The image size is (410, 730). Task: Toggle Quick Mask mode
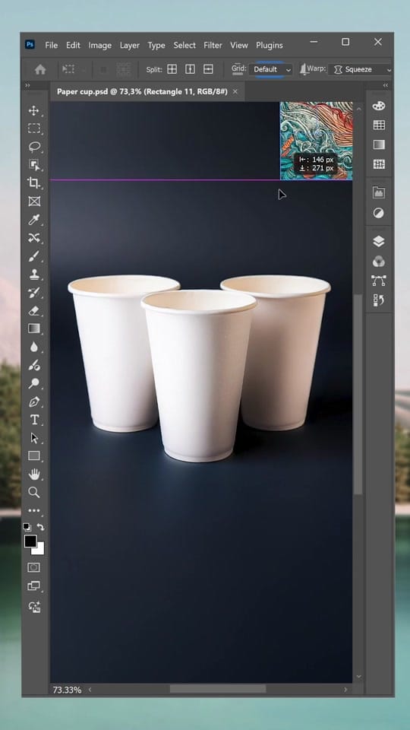tap(33, 567)
